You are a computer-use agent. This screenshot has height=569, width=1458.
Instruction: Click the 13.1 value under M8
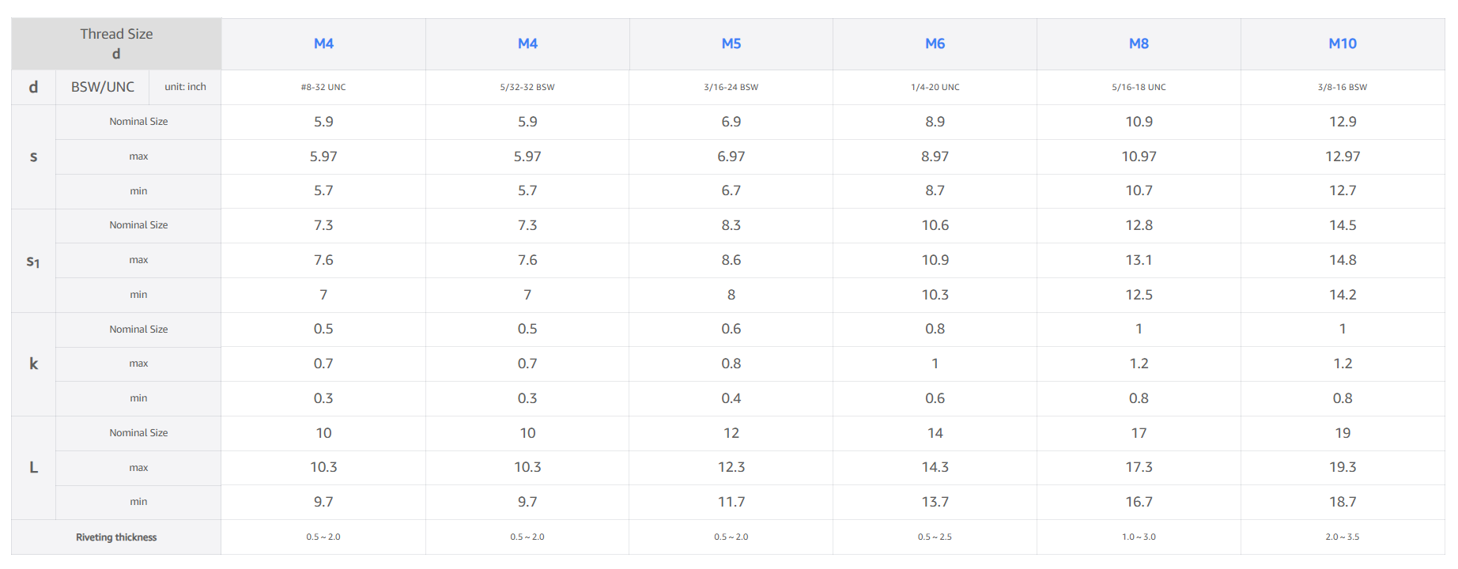[x=1139, y=260]
